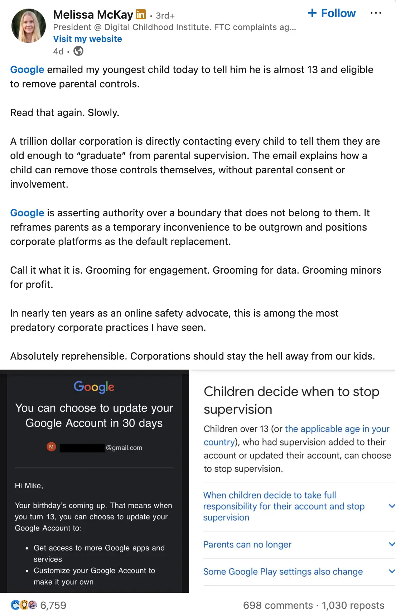Click the Google logo in the email screenshot
Image resolution: width=396 pixels, height=616 pixels.
click(x=94, y=387)
